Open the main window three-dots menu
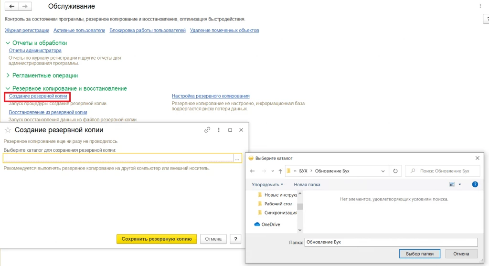 (x=480, y=6)
